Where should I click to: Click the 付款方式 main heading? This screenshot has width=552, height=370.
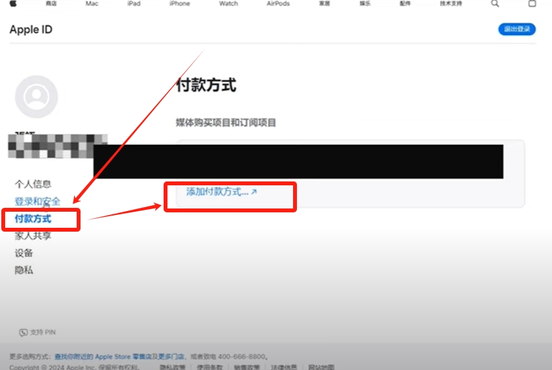(x=206, y=85)
